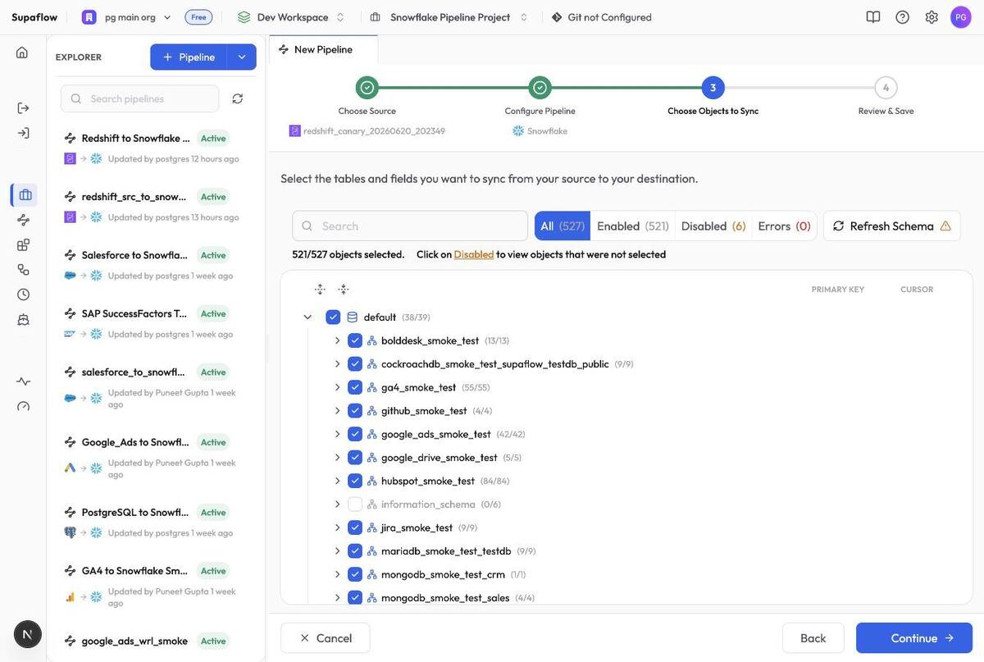The image size is (984, 662).
Task: Open the documentation book icon
Action: (x=873, y=17)
